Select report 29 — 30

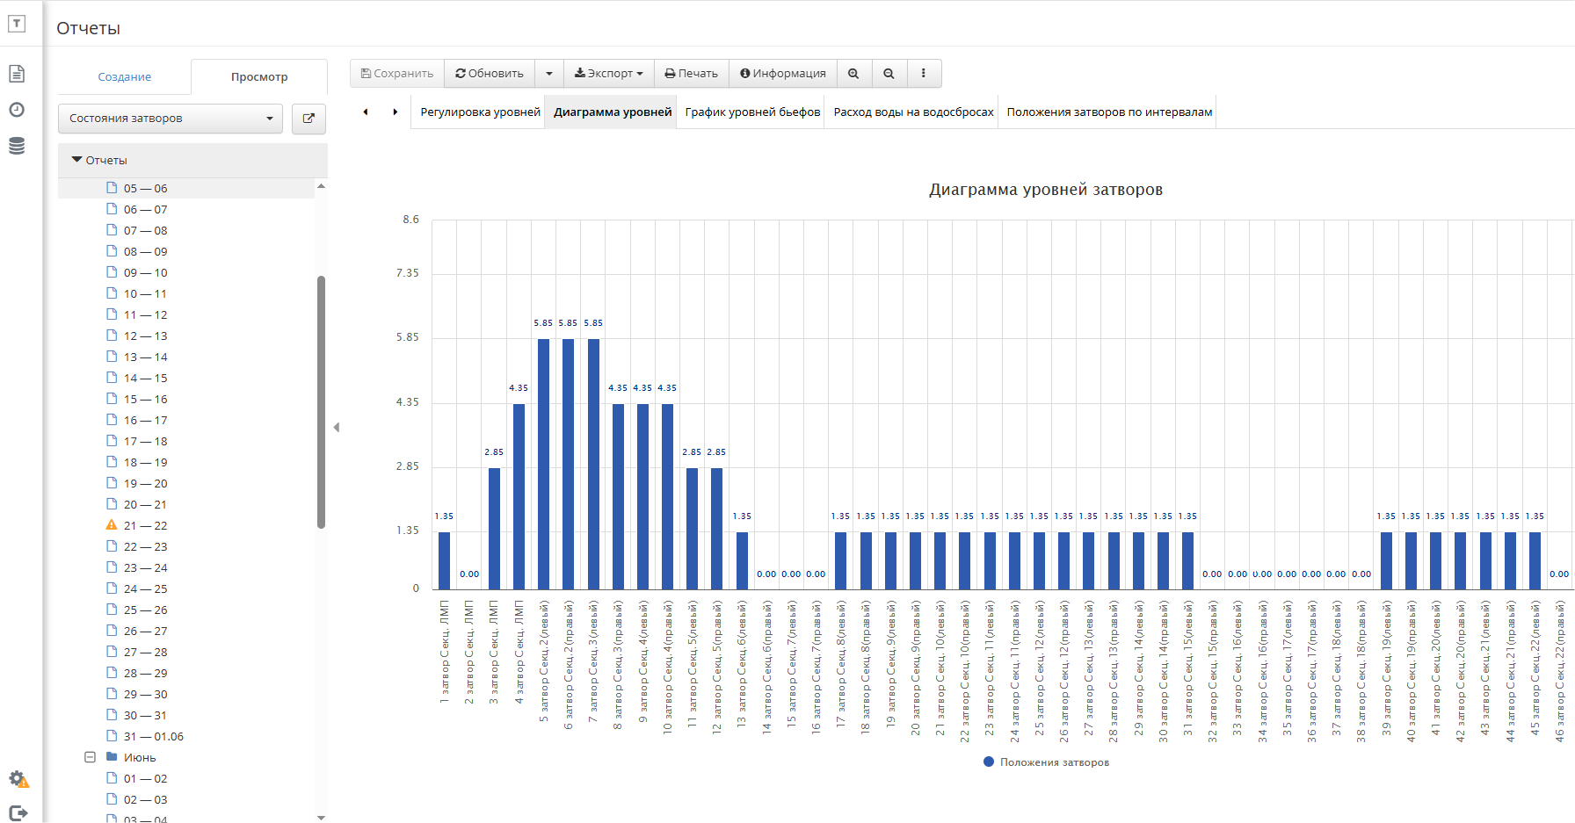(145, 695)
